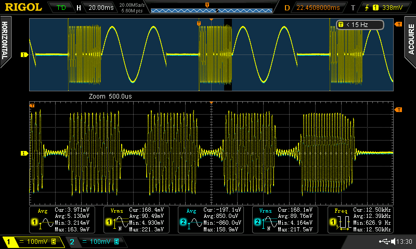Select channel 2 Avg measurement box
Image resolution: width=416 pixels, height=249 pixels.
pyautogui.click(x=211, y=219)
